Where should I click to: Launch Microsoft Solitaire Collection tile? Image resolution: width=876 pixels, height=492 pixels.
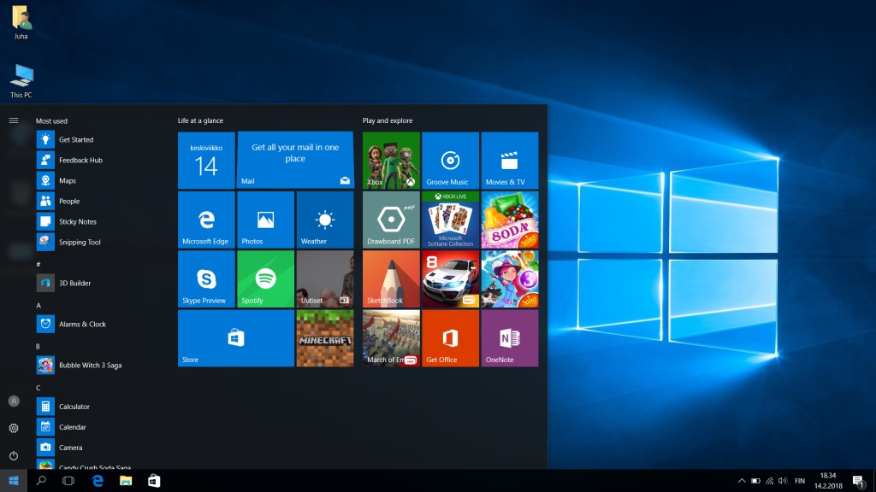[x=450, y=220]
